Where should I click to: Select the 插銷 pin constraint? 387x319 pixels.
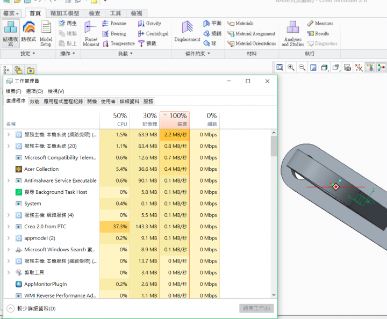click(x=212, y=33)
